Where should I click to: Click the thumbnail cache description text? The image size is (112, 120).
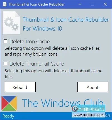pyautogui.click(x=53, y=74)
